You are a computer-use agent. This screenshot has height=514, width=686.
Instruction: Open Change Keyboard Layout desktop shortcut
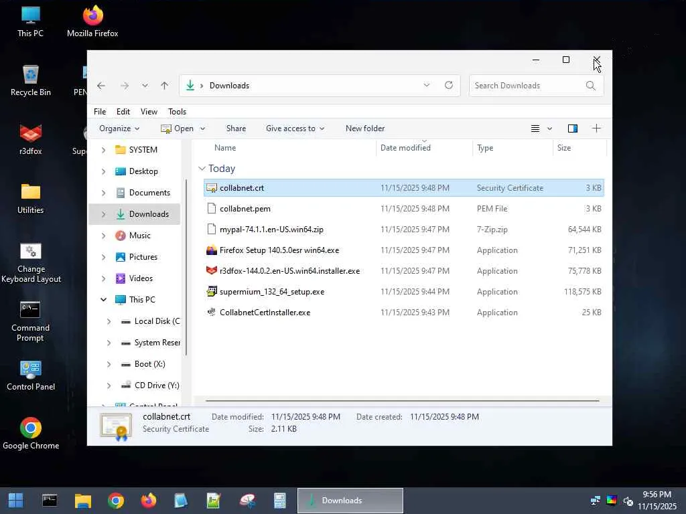tap(31, 262)
